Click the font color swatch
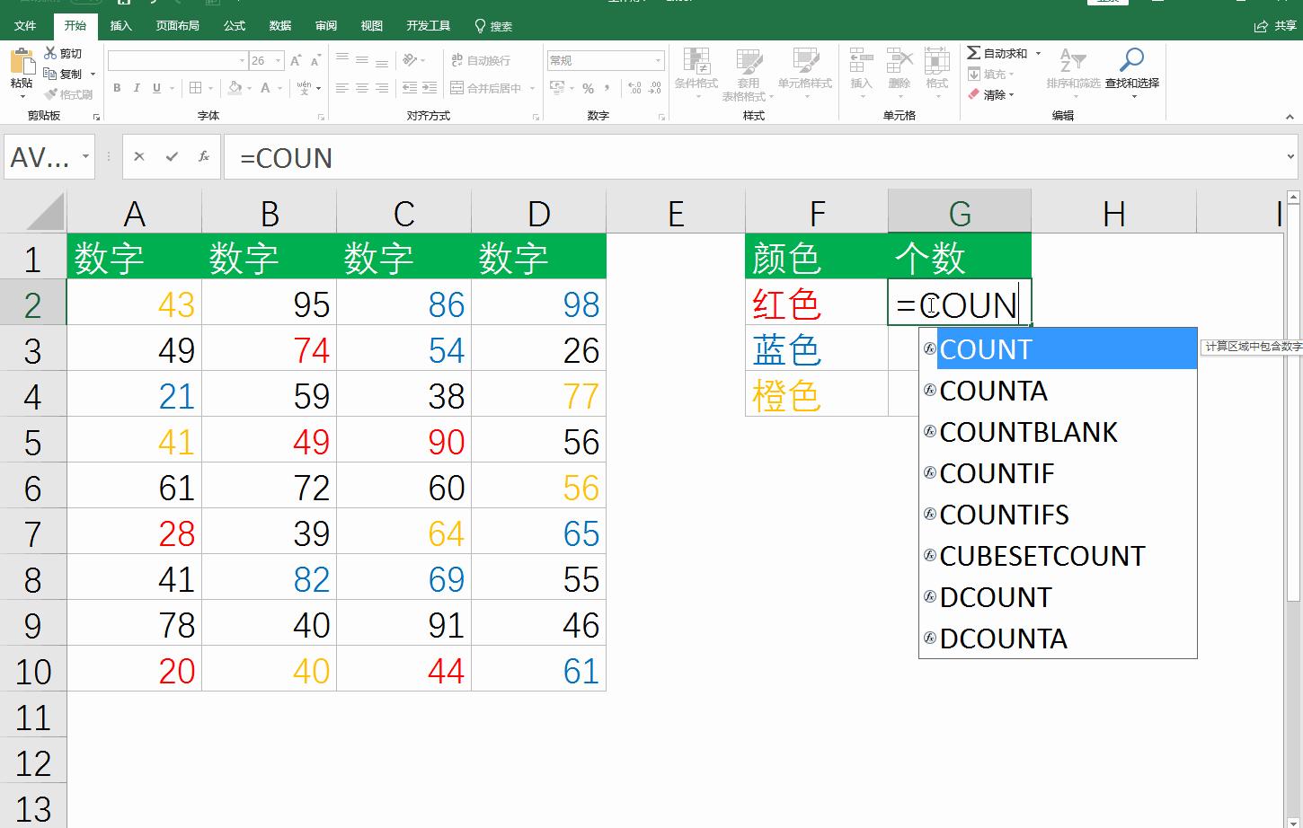The image size is (1303, 828). [265, 87]
